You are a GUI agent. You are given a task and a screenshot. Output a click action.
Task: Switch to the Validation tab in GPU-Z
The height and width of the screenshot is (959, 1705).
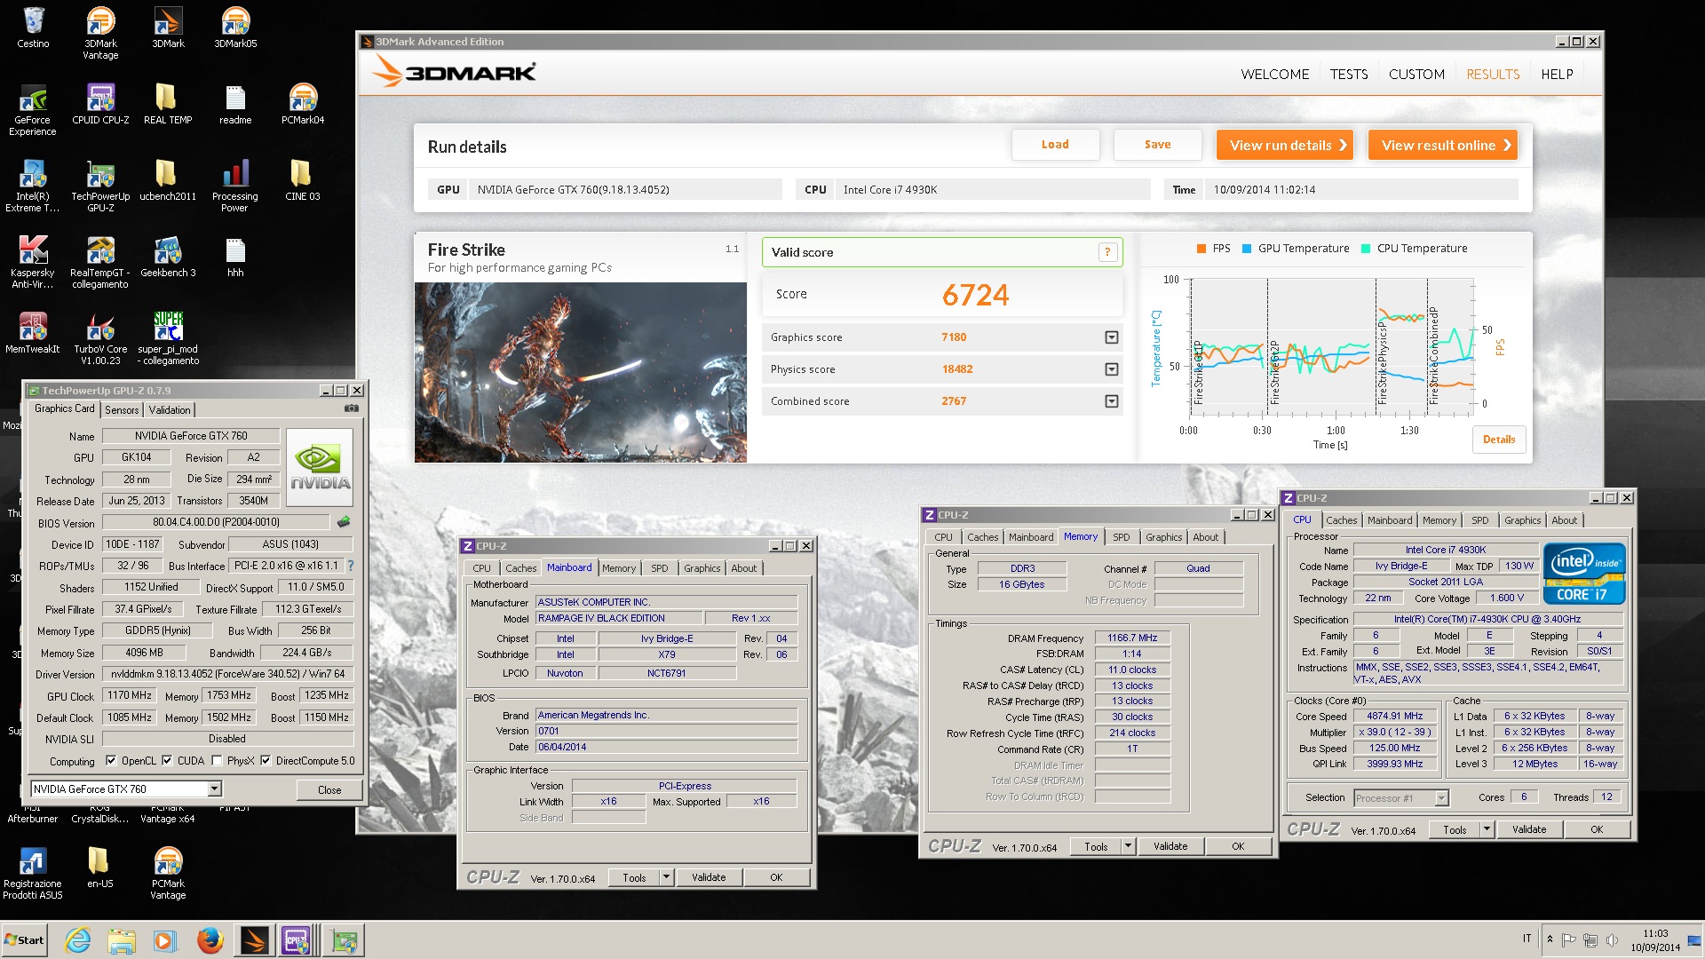(169, 410)
